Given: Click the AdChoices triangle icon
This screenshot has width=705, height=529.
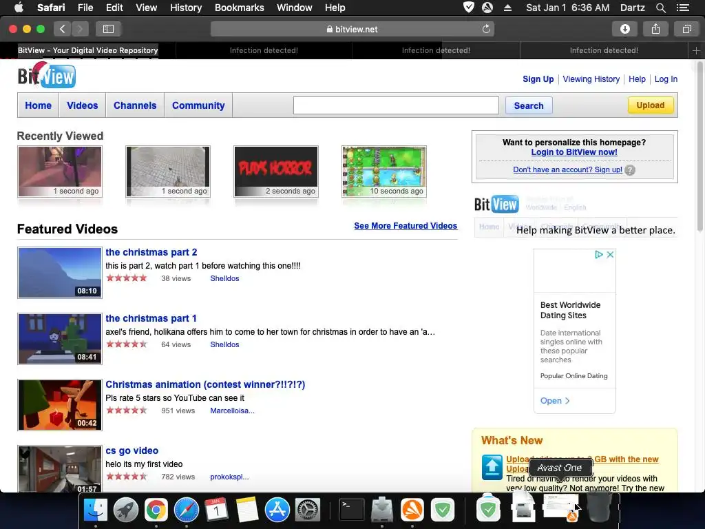Looking at the screenshot, I should pos(599,255).
